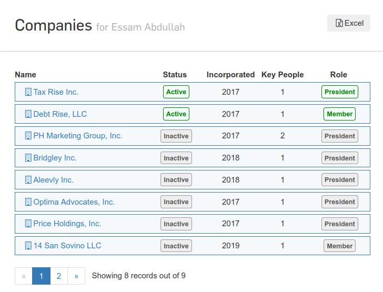Screen dimensions: 383x292
Task: Click the building icon beside Bridgley Inc.
Action: (x=28, y=158)
